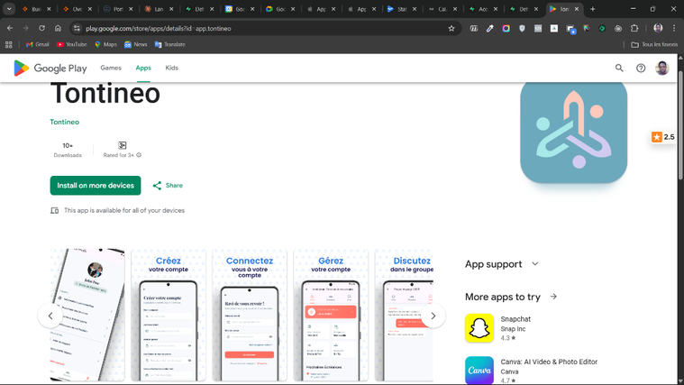Open the YouTube bookmark
Image resolution: width=684 pixels, height=385 pixels.
coord(72,44)
